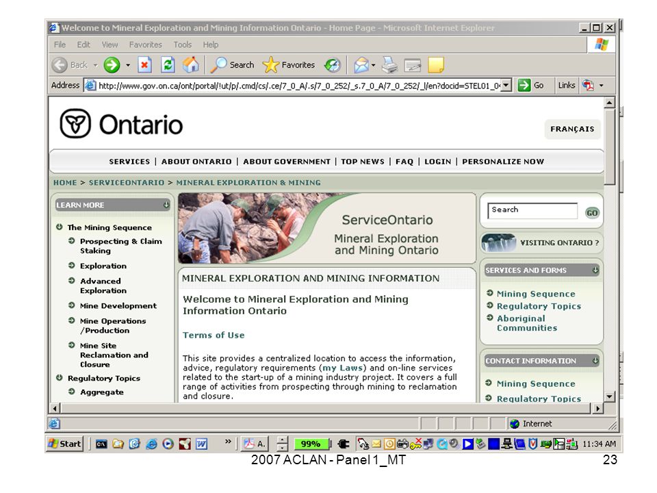Open the About Government navigation link
657x493 pixels.
tap(287, 162)
